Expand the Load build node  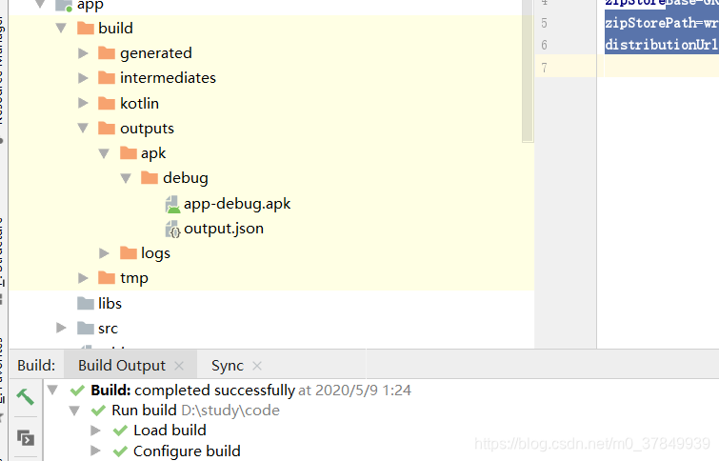pyautogui.click(x=95, y=431)
